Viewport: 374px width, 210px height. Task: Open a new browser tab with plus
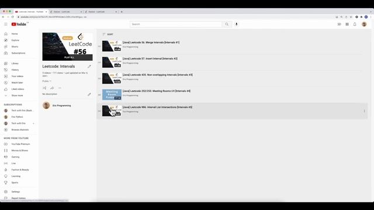coord(122,12)
